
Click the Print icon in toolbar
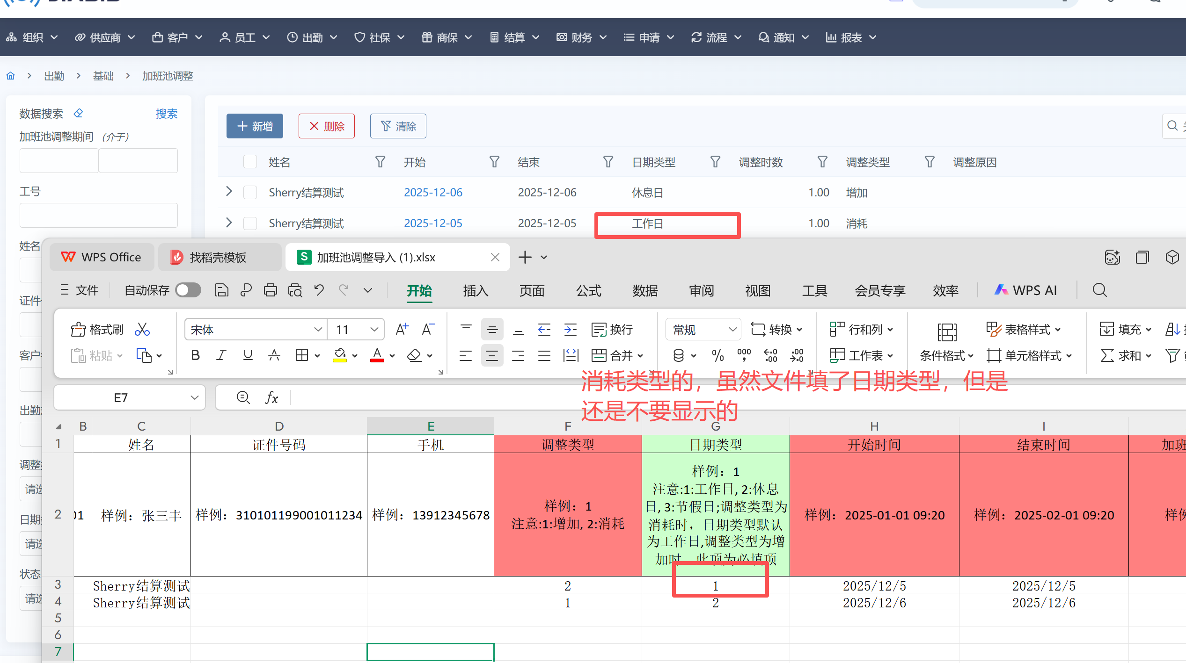pyautogui.click(x=270, y=290)
